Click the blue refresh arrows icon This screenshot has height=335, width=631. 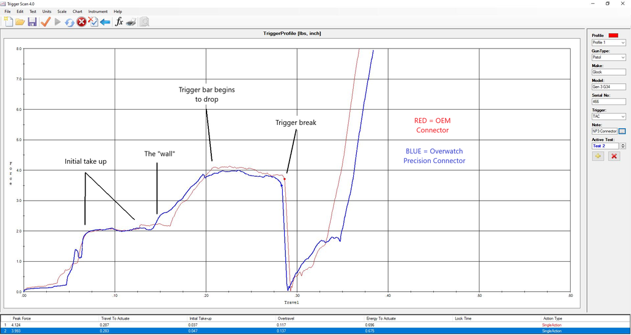pyautogui.click(x=70, y=22)
